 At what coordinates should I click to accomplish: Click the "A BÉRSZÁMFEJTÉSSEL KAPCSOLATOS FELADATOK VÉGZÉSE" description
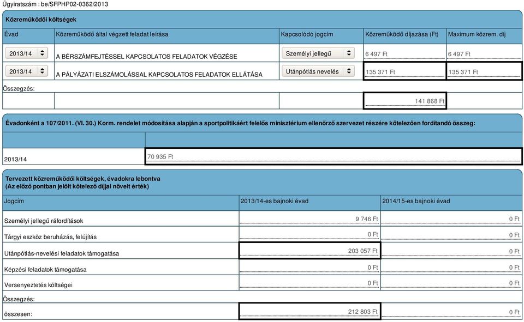[x=146, y=57]
